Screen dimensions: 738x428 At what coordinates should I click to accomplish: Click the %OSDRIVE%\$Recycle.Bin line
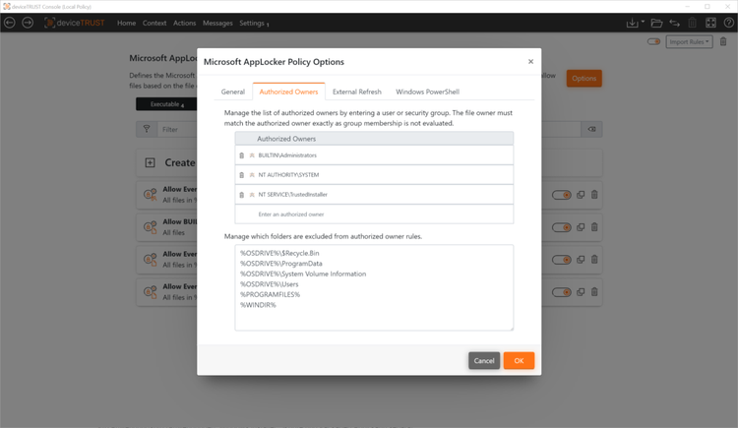(279, 253)
